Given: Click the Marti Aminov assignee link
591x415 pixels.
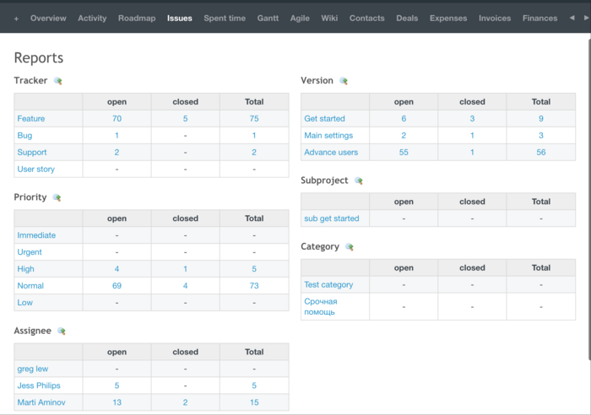Looking at the screenshot, I should (39, 402).
